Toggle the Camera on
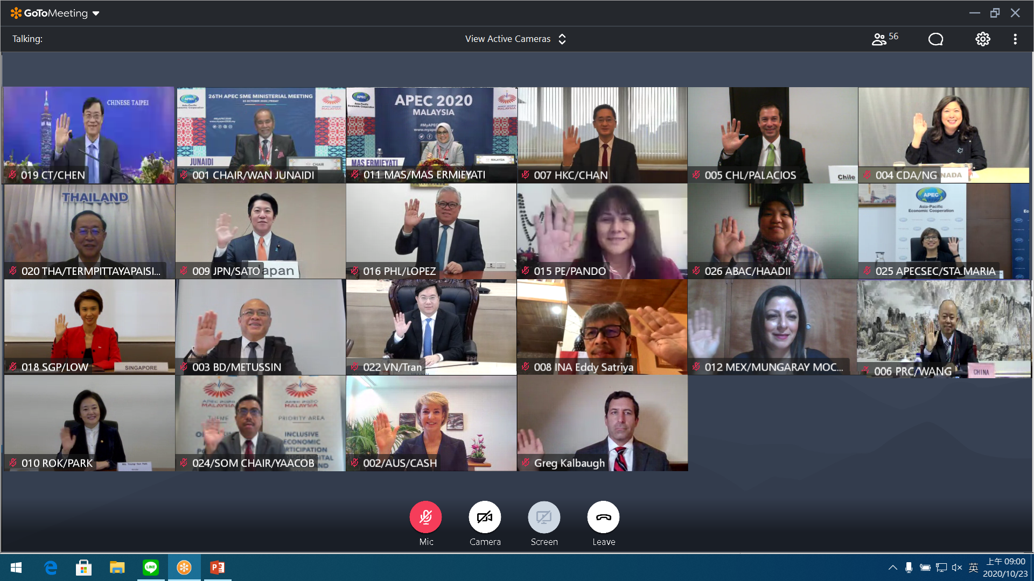Image resolution: width=1034 pixels, height=581 pixels. [485, 518]
